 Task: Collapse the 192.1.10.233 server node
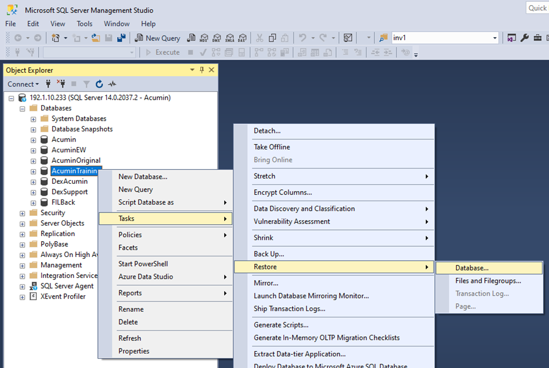pyautogui.click(x=11, y=98)
